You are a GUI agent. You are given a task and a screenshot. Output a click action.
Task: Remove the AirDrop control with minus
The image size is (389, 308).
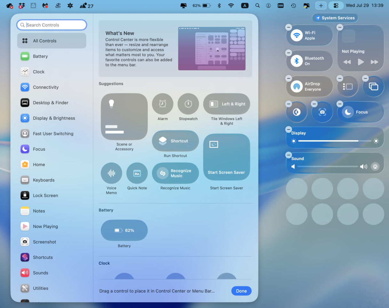(x=289, y=79)
